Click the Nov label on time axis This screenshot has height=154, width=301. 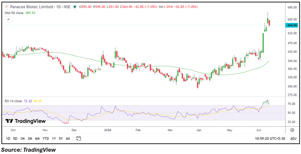(45, 130)
